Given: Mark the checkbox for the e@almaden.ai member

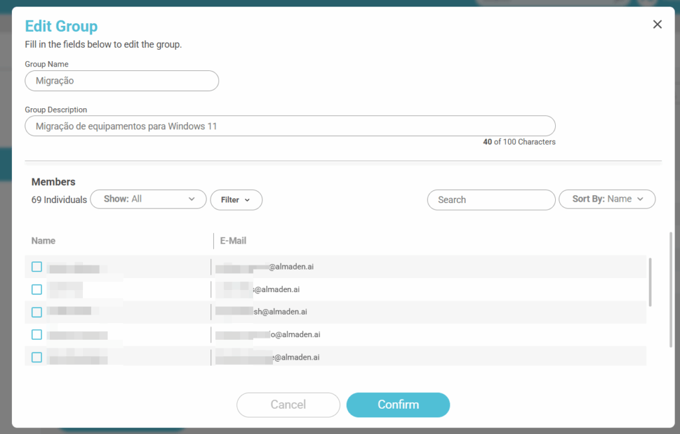Looking at the screenshot, I should [37, 357].
